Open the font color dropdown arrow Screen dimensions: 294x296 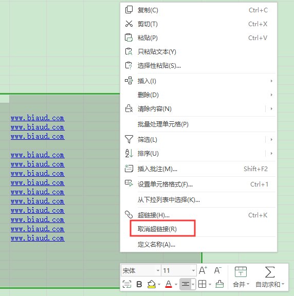point(176,284)
